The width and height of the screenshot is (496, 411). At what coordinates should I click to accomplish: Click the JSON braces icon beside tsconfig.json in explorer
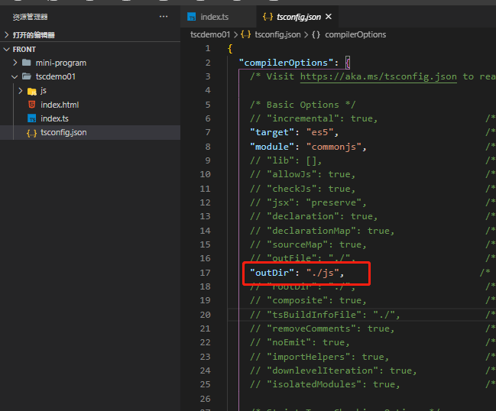pyautogui.click(x=31, y=133)
